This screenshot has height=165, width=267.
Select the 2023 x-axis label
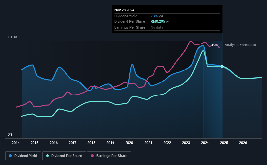[186, 143]
